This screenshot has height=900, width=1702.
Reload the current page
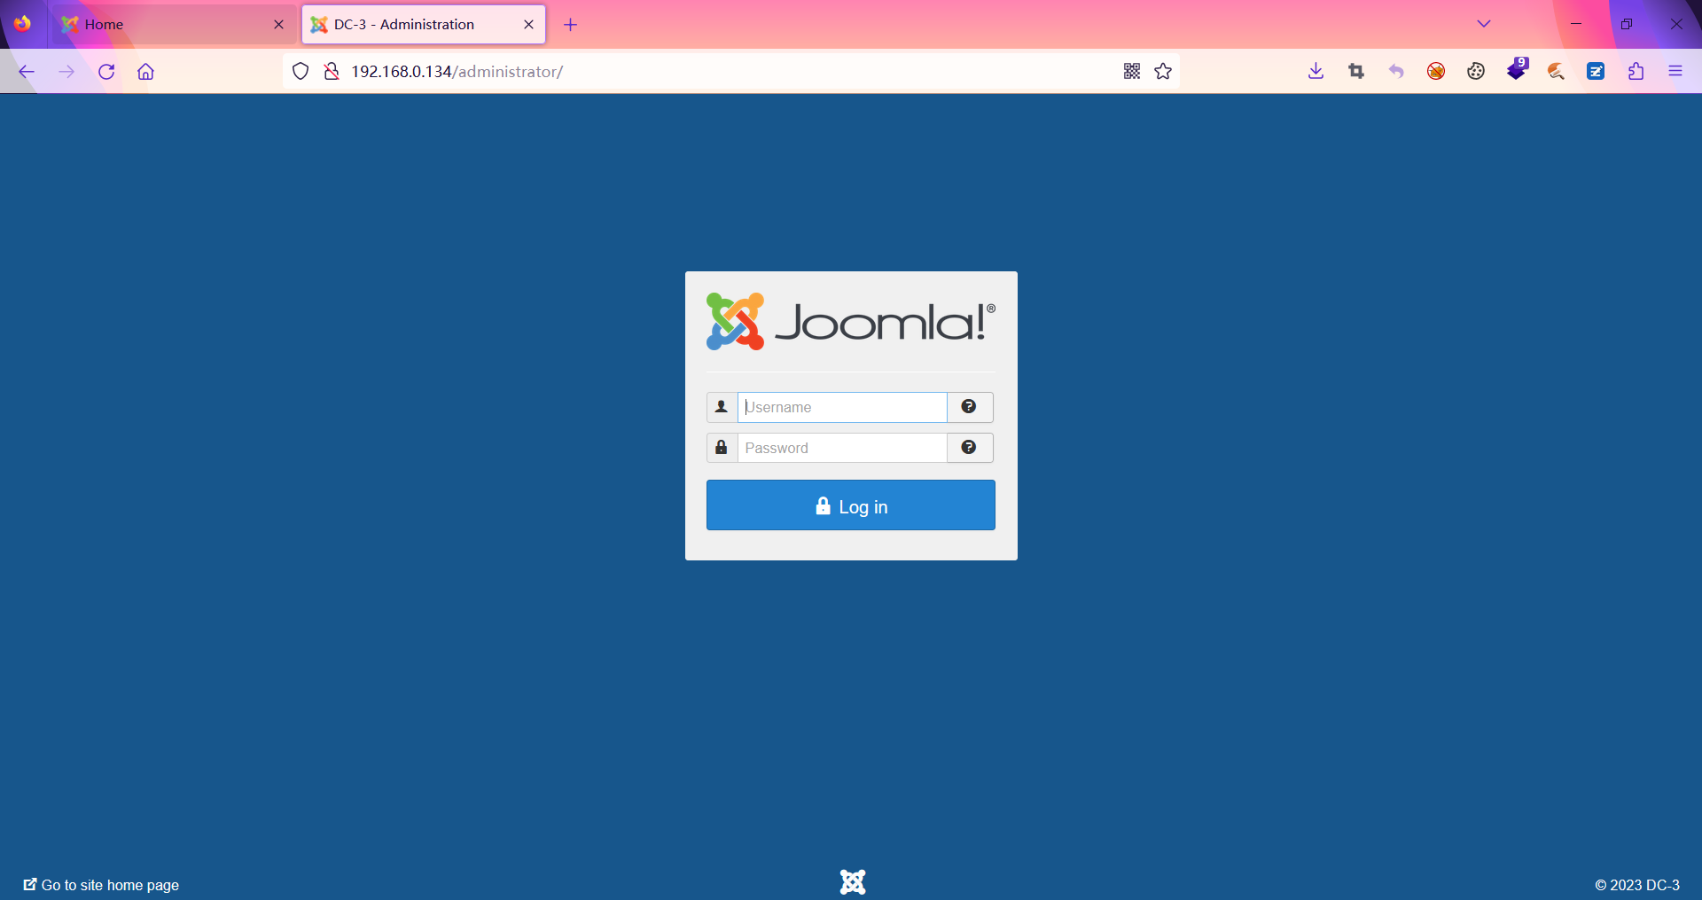click(x=106, y=72)
